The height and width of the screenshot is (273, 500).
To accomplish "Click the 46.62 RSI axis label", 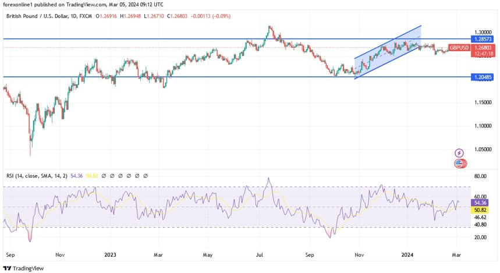I will (x=480, y=217).
